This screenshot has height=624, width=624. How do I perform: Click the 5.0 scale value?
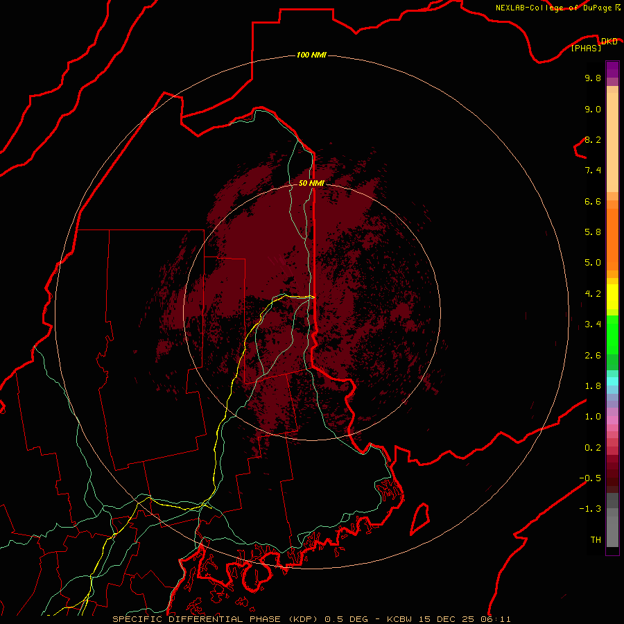coord(593,263)
